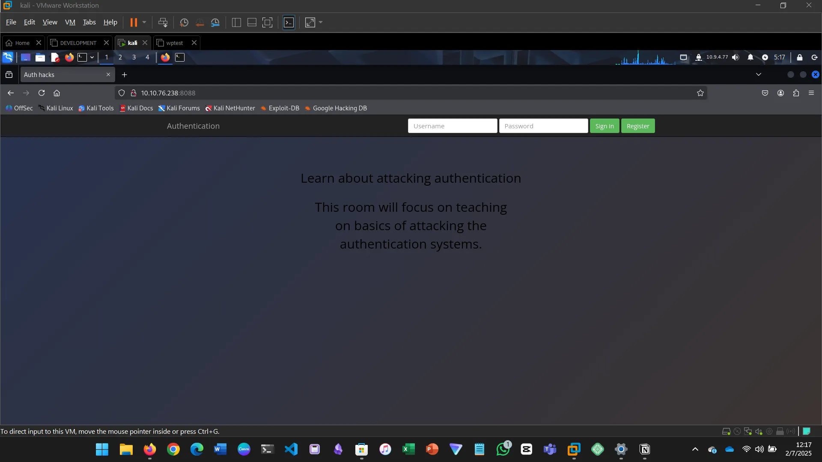The width and height of the screenshot is (822, 462).
Task: Open the Exploit-DB bookmark
Action: (284, 108)
